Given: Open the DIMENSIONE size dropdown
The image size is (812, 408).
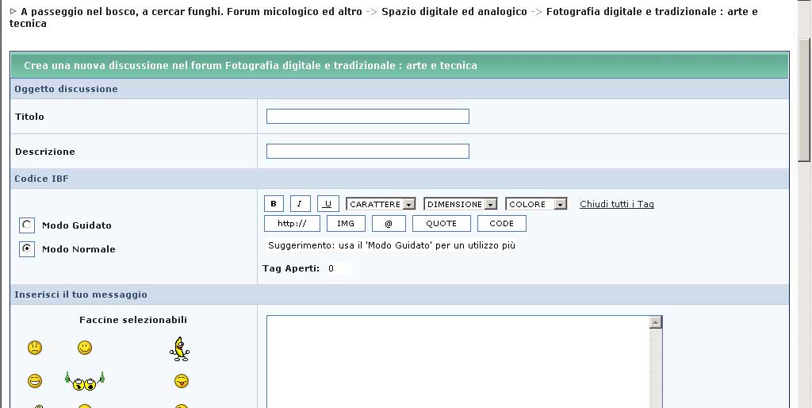Looking at the screenshot, I should 460,204.
